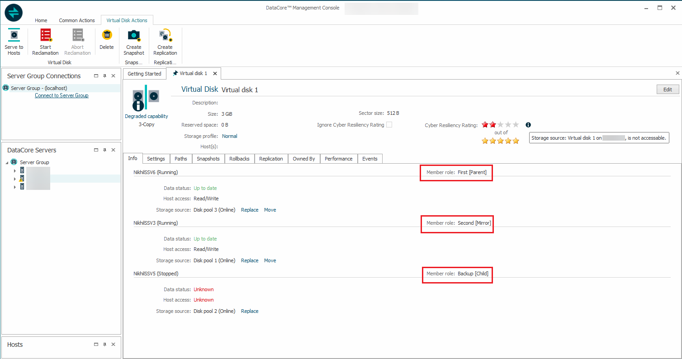Screen dimensions: 682x359
Task: Click the NikhilSSV6 (Running) heading
Action: (x=156, y=172)
